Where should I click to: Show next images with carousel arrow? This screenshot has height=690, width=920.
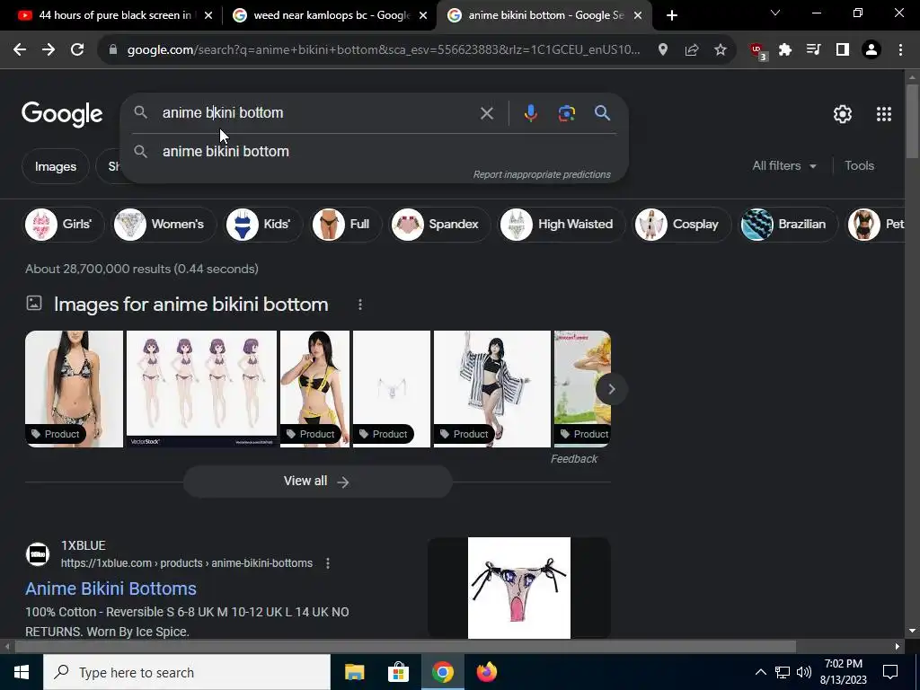(x=611, y=389)
